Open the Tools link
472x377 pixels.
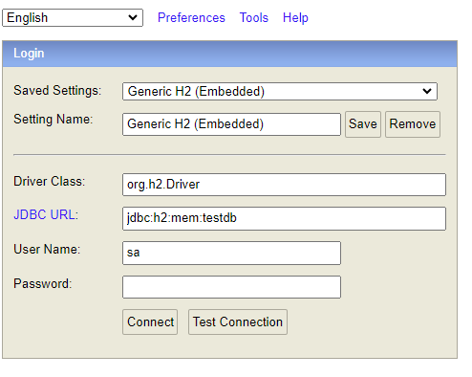pos(254,17)
